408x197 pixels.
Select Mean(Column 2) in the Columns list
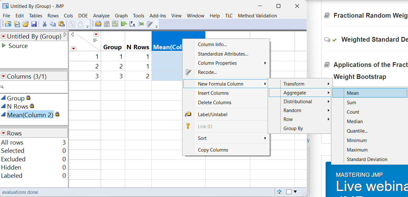30,115
